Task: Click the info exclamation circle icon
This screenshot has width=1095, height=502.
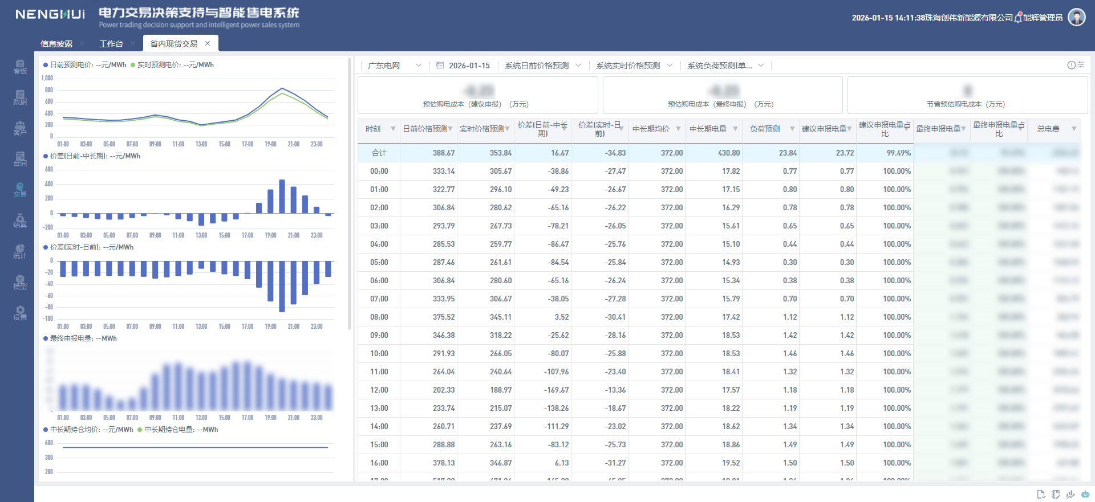Action: [x=1071, y=65]
